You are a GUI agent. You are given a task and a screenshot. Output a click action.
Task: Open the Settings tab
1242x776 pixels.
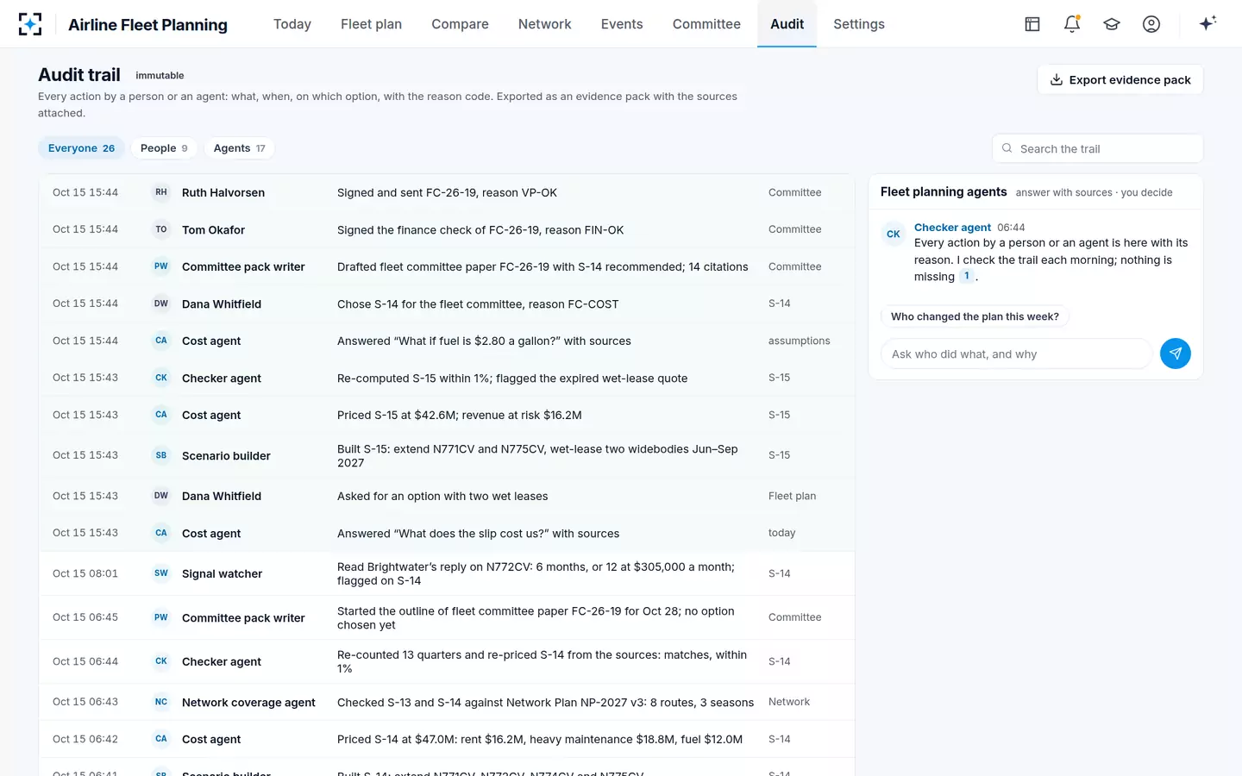point(859,24)
